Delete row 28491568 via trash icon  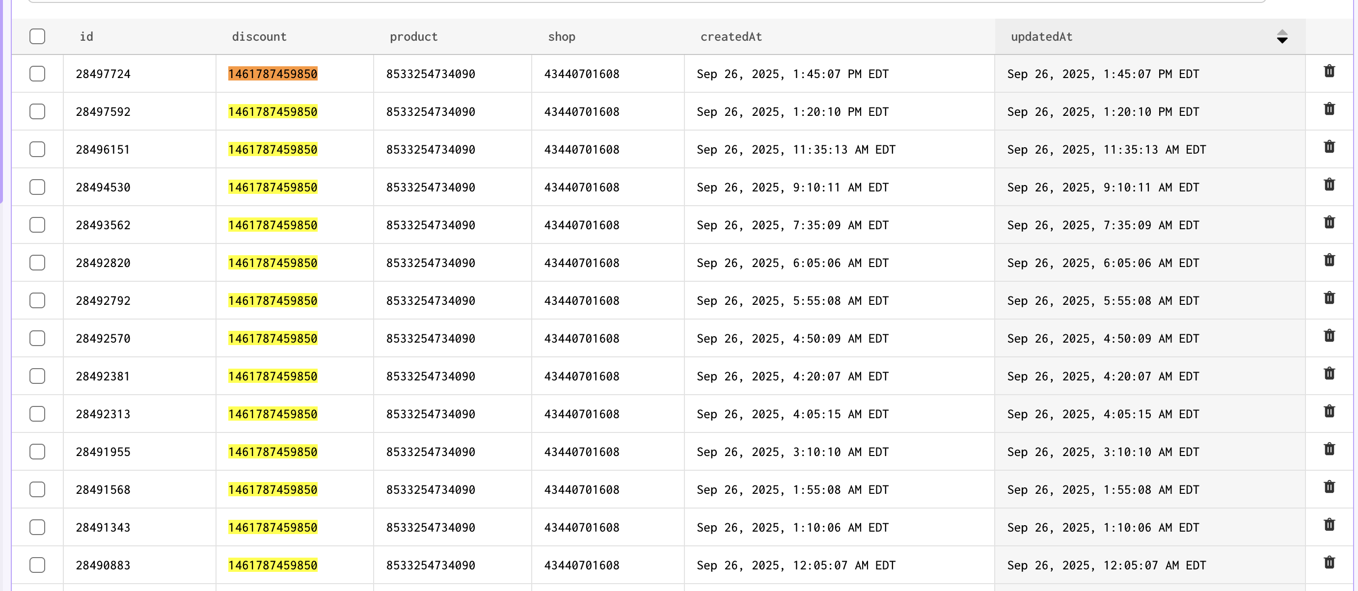pyautogui.click(x=1329, y=487)
